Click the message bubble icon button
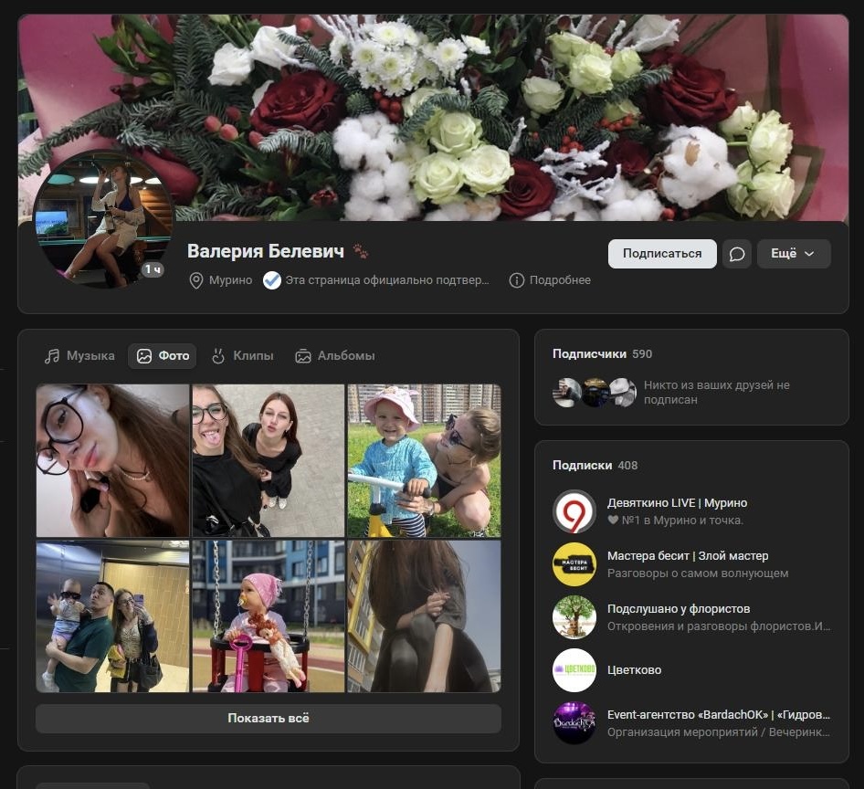 coord(736,254)
